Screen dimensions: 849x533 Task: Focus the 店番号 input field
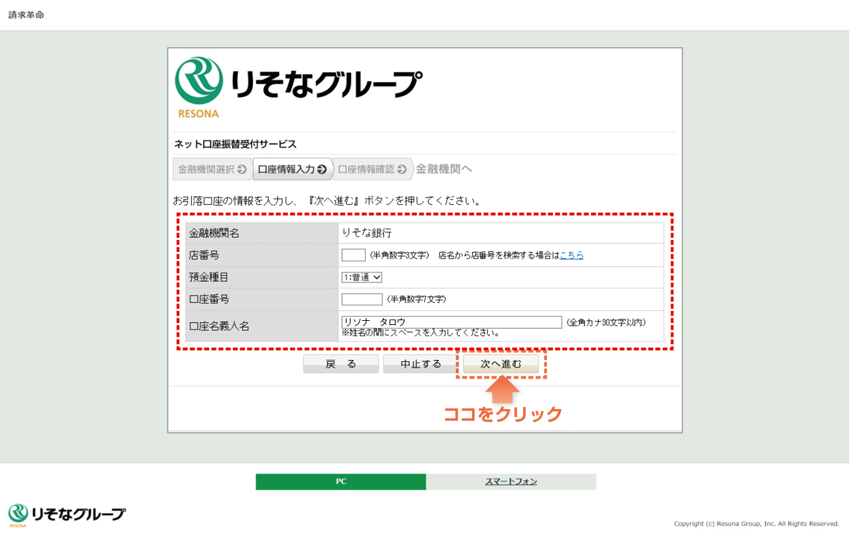[353, 255]
